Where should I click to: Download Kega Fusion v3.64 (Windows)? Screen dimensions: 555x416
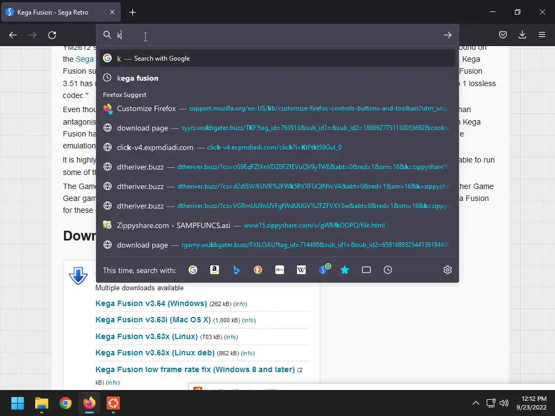[x=151, y=303]
